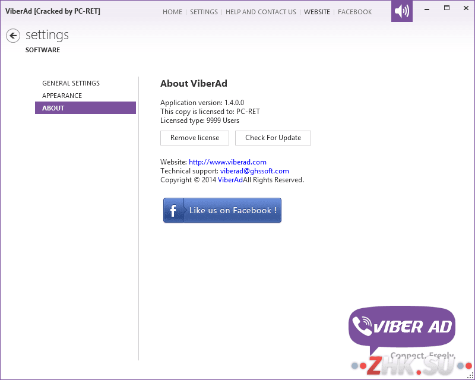The width and height of the screenshot is (475, 380).
Task: Click Like us on Facebook banner
Action: pyautogui.click(x=222, y=210)
